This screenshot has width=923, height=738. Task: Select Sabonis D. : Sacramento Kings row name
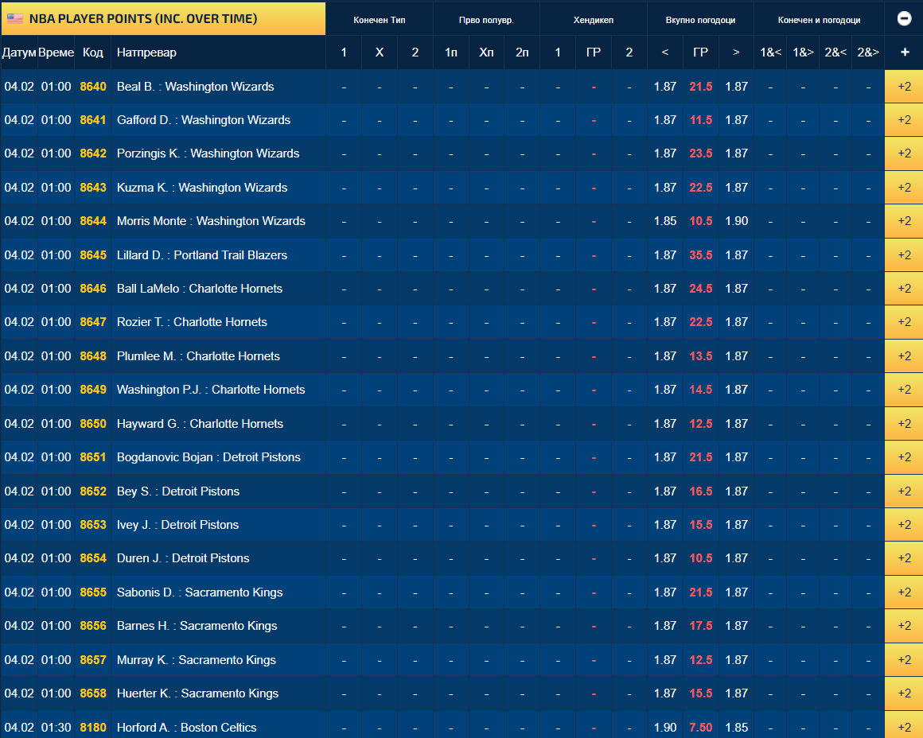pos(200,592)
